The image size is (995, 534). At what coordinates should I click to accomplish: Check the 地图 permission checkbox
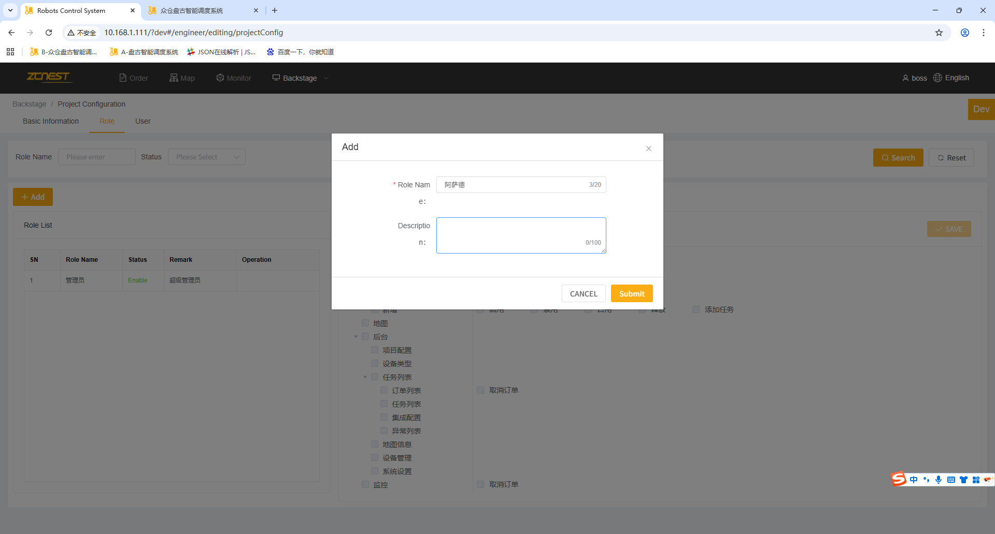pos(365,323)
